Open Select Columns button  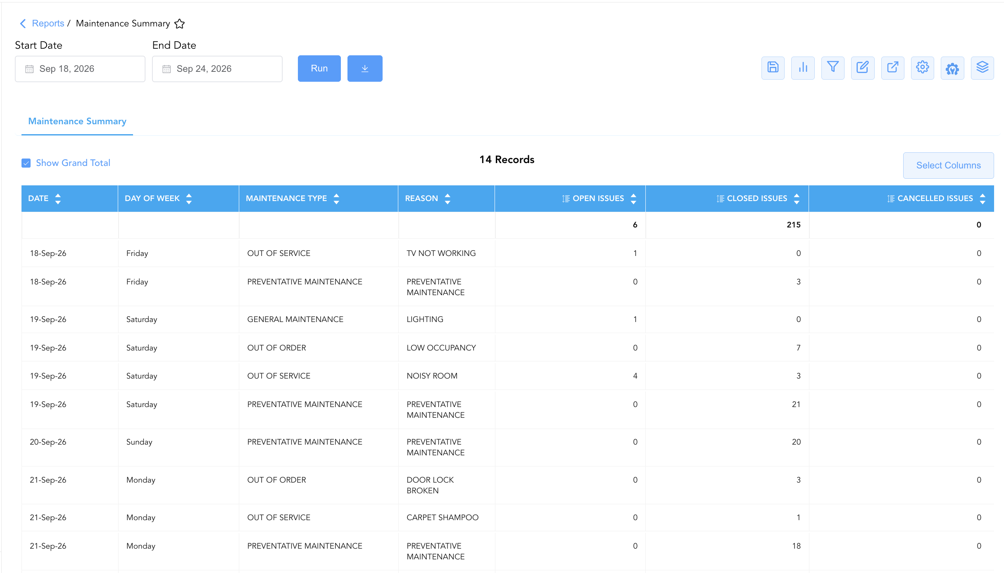tap(948, 166)
